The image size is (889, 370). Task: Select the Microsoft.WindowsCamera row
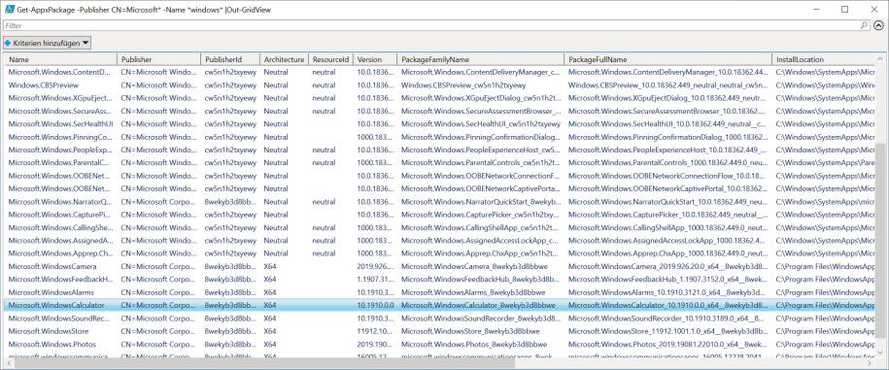point(440,266)
